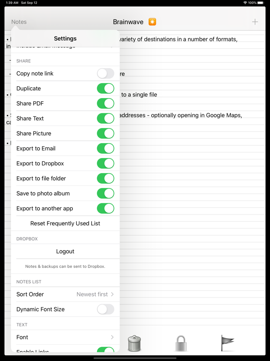Tap the TEXT section header
Image resolution: width=270 pixels, height=361 pixels.
coord(22,325)
